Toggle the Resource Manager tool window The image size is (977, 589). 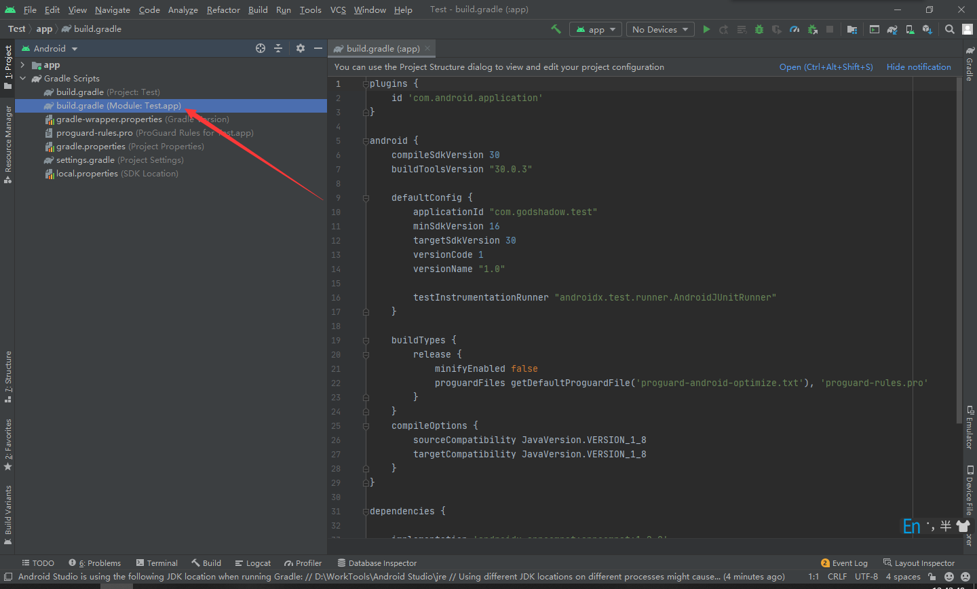pos(8,144)
